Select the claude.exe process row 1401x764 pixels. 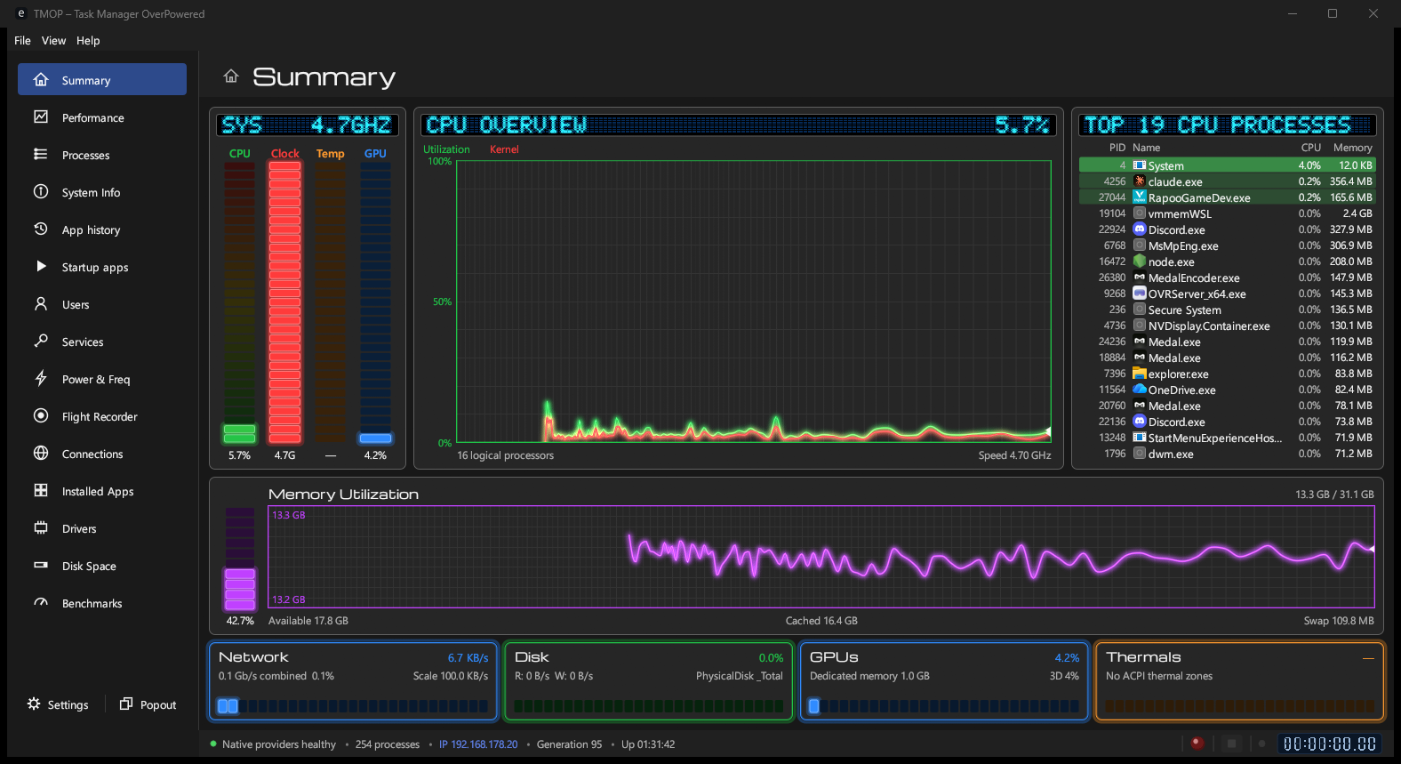(1228, 181)
